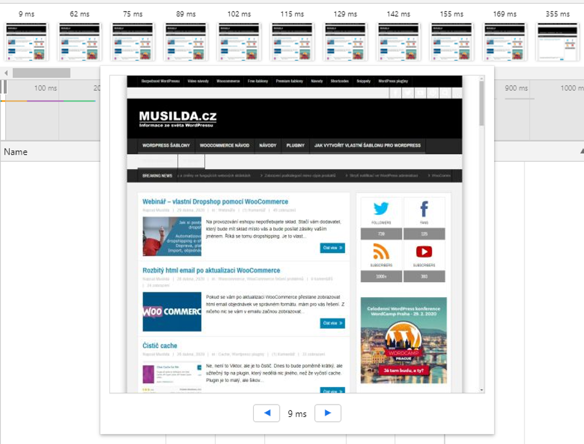Click the 900 ms timeline ruler mark
The width and height of the screenshot is (584, 444).
tap(516, 88)
